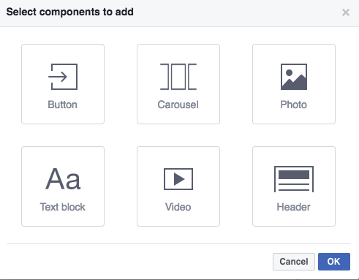
Task: Pick the Photo component icon
Action: 294,77
